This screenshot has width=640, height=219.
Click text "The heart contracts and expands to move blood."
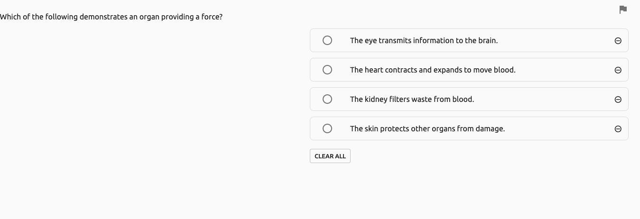point(433,70)
